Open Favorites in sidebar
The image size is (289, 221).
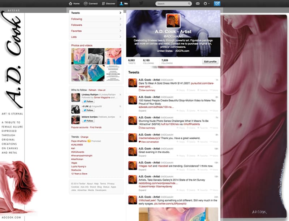click(96, 31)
